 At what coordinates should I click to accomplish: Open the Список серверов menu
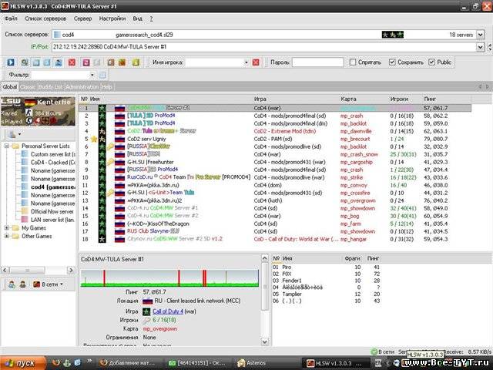45,18
